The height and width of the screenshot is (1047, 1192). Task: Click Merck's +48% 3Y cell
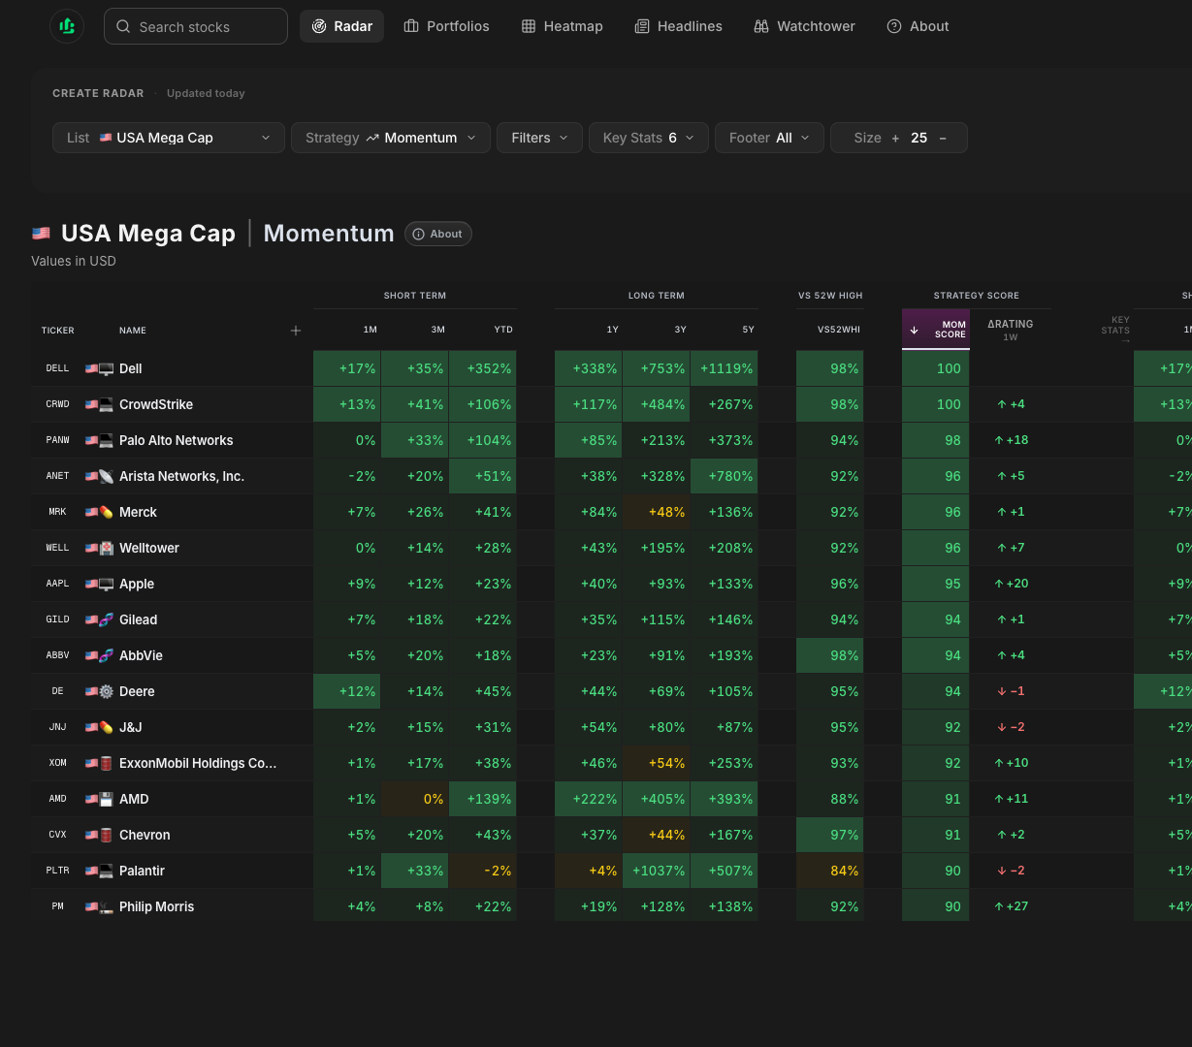click(657, 512)
